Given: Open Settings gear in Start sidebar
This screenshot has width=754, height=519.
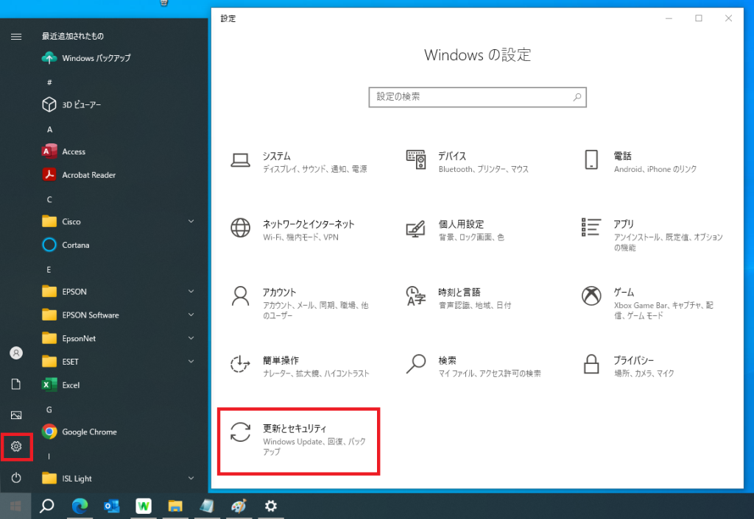Looking at the screenshot, I should pyautogui.click(x=16, y=446).
